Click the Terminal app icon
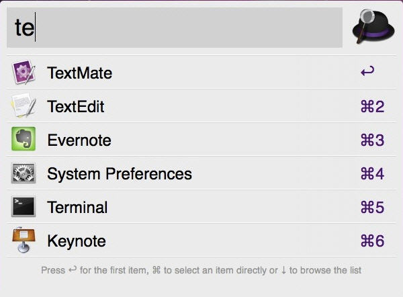 pos(24,207)
